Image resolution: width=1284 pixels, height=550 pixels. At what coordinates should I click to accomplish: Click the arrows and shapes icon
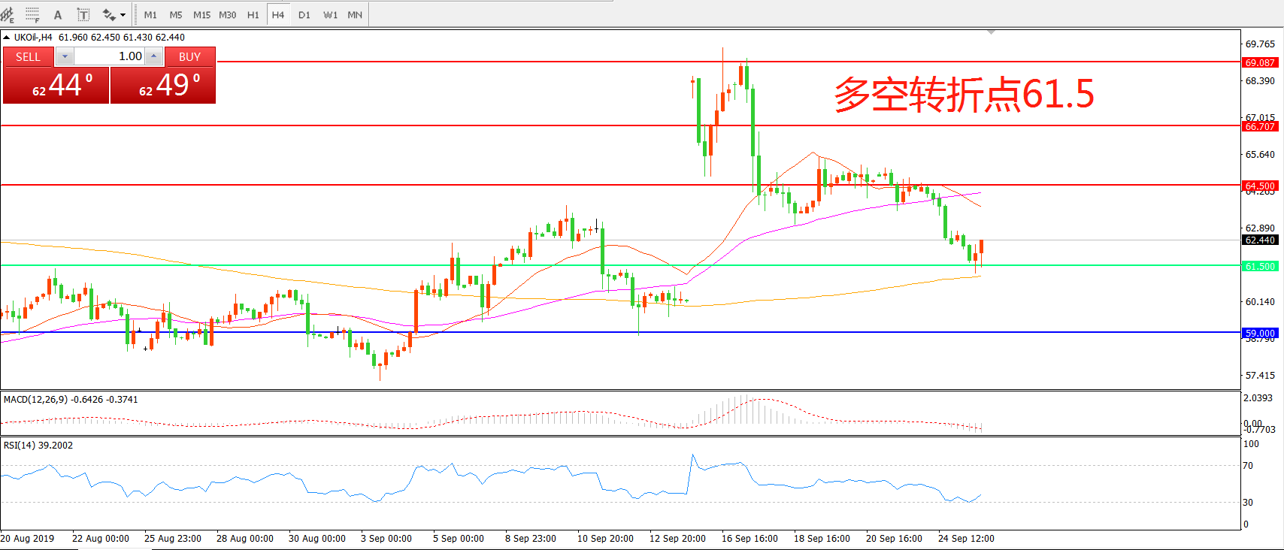click(109, 14)
